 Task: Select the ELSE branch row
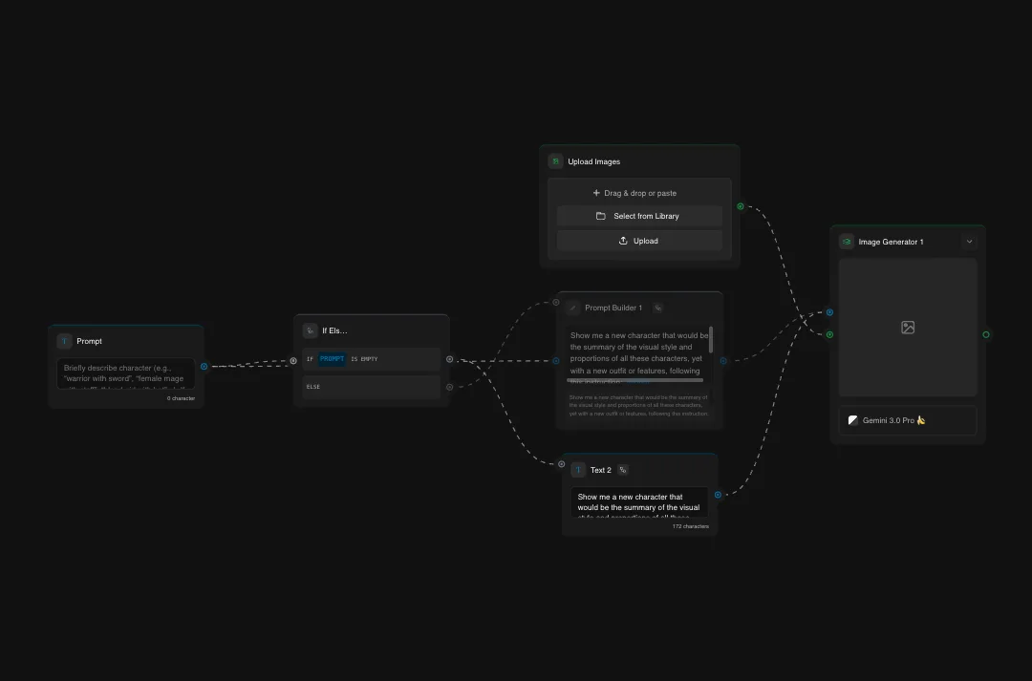(372, 387)
